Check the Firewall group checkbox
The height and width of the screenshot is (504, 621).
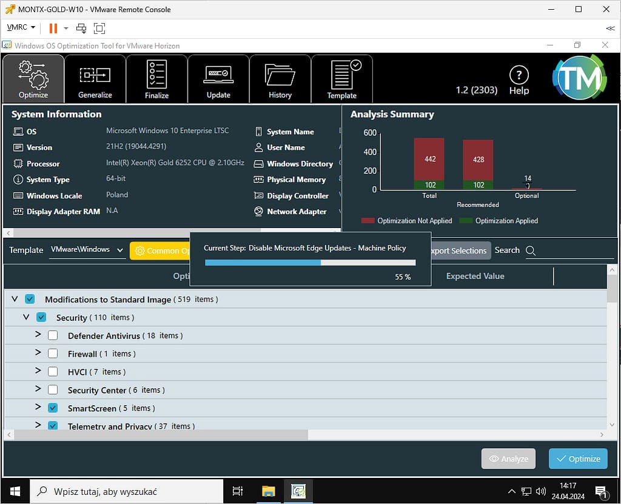point(53,354)
